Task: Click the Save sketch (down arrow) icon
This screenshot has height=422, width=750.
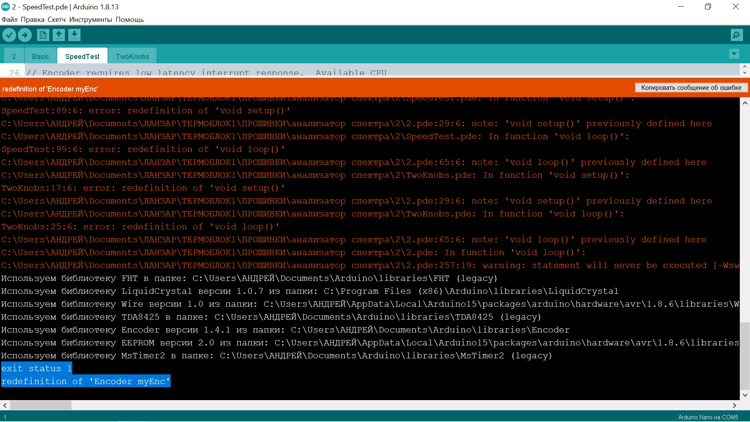Action: [74, 35]
